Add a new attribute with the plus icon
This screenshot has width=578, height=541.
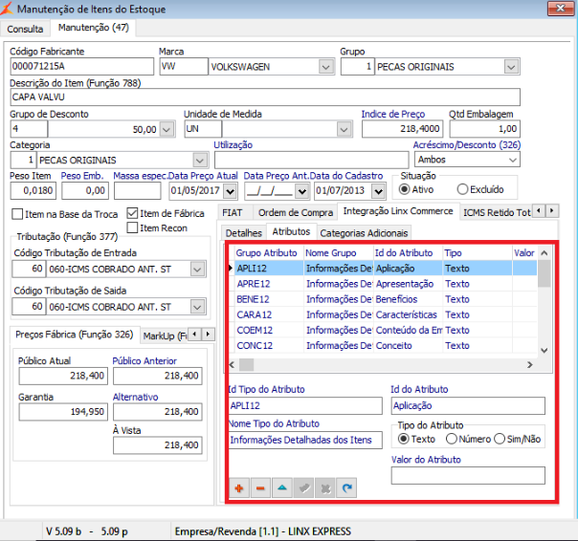coord(239,488)
